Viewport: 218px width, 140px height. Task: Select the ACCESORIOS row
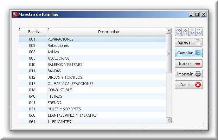pos(92,58)
